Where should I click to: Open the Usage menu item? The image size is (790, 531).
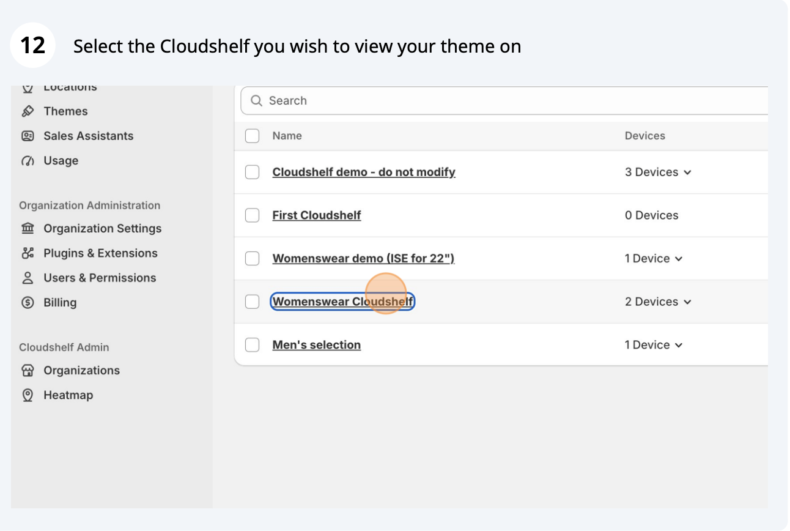(x=61, y=161)
